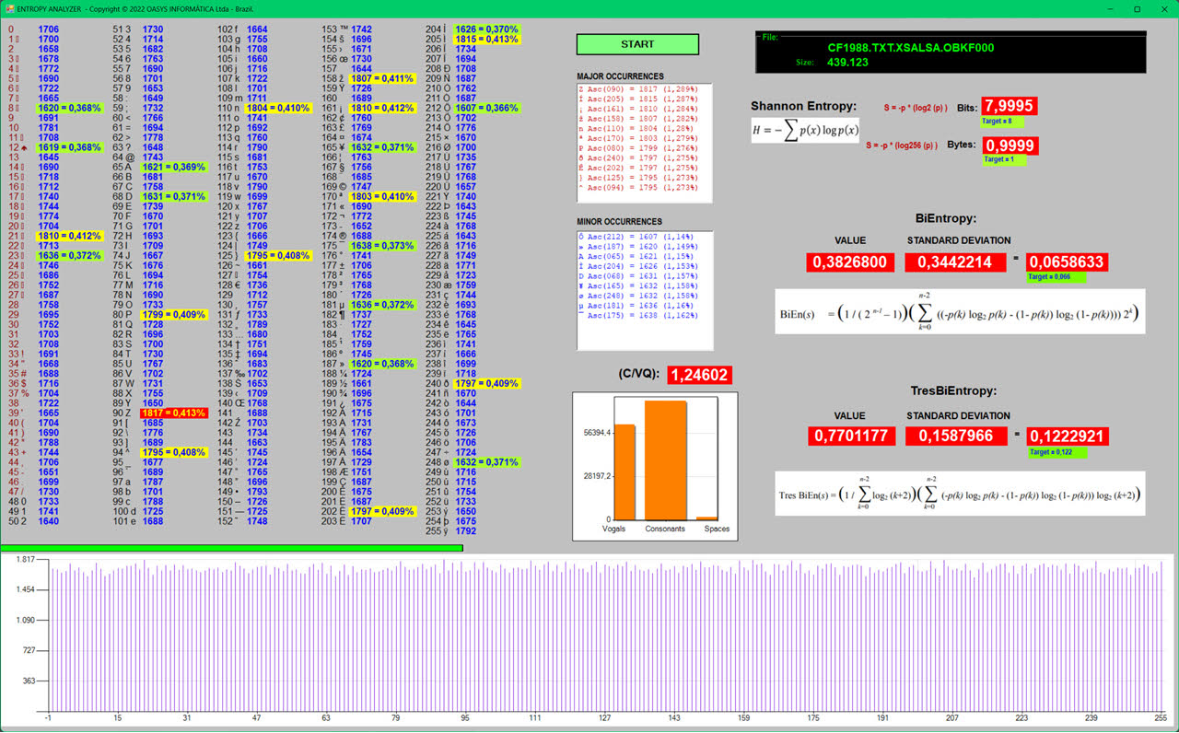1179x733 pixels.
Task: Click the TresBiEntropy result 0,1222921
Action: tap(1067, 436)
